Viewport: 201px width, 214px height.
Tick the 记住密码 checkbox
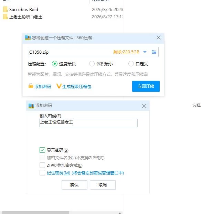point(42,173)
